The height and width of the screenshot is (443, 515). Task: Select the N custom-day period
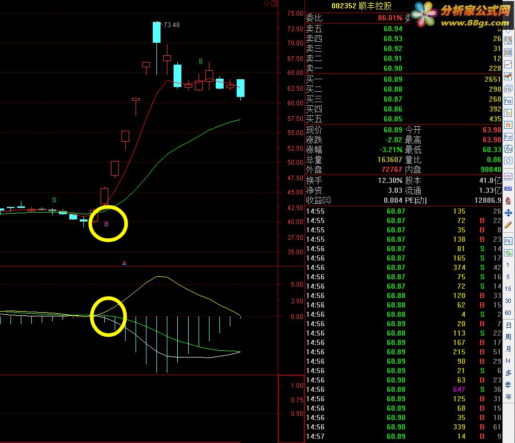point(508,361)
